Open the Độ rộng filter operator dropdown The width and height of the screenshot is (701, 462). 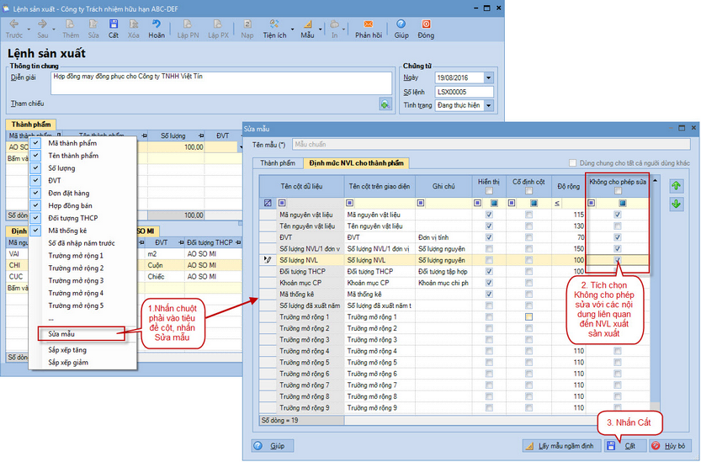click(557, 204)
